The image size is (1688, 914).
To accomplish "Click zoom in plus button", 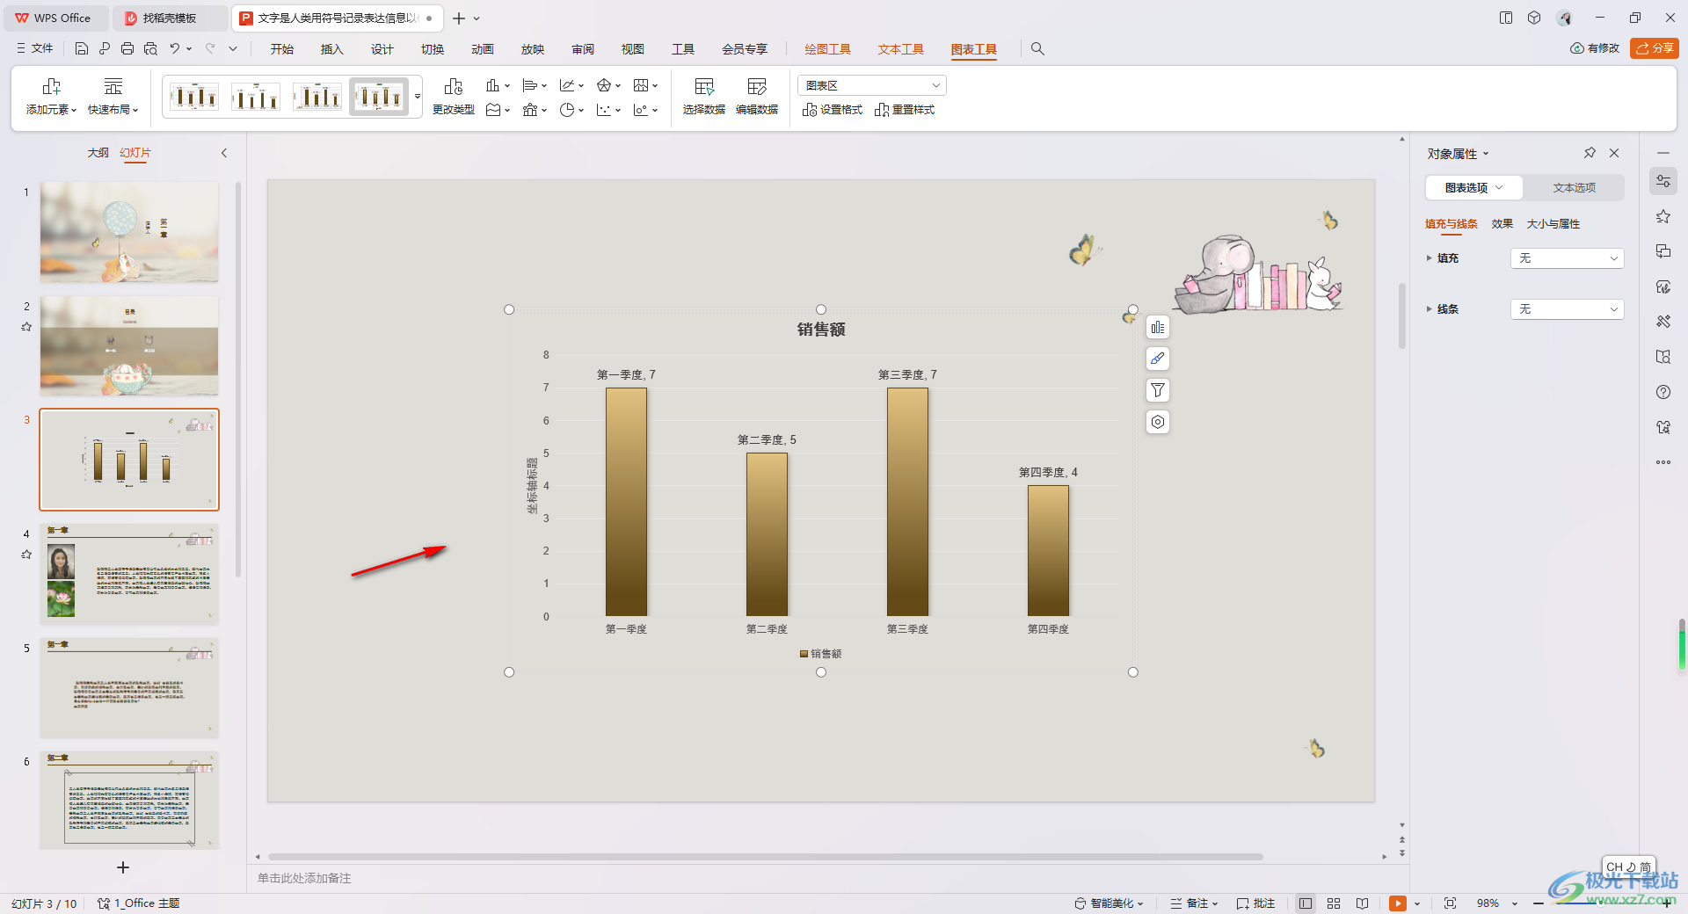I will (x=1666, y=903).
